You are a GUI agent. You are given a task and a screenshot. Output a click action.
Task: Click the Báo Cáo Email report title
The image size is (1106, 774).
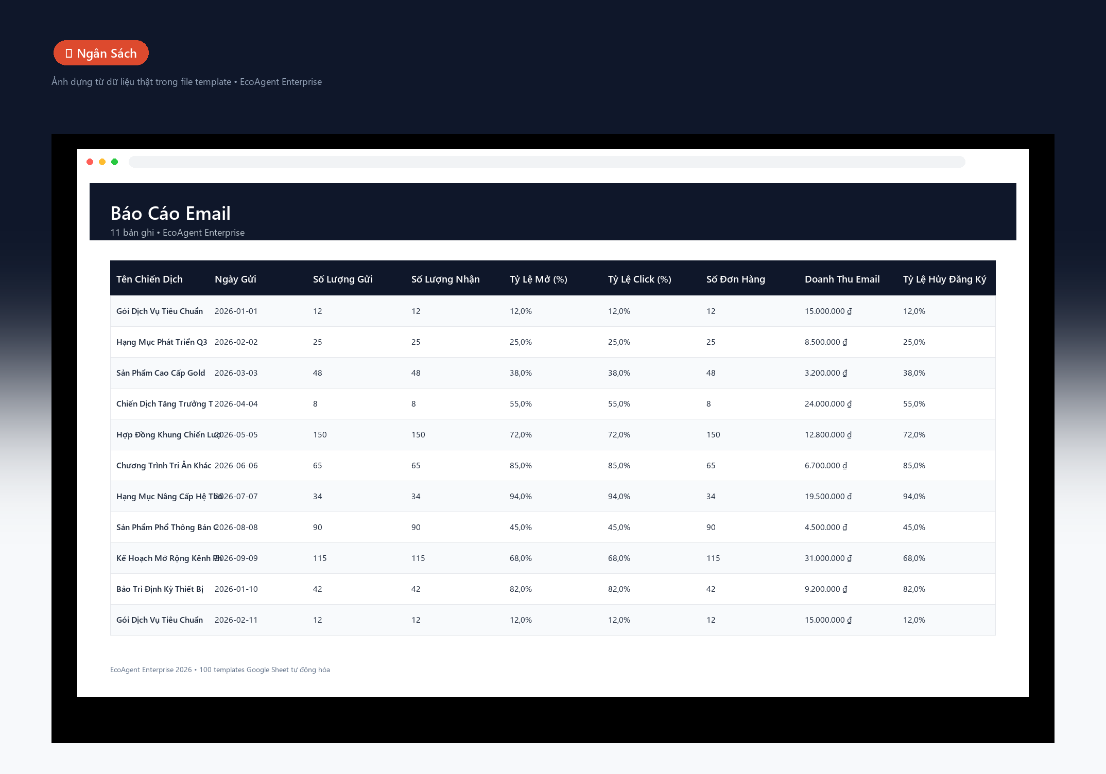(x=170, y=213)
